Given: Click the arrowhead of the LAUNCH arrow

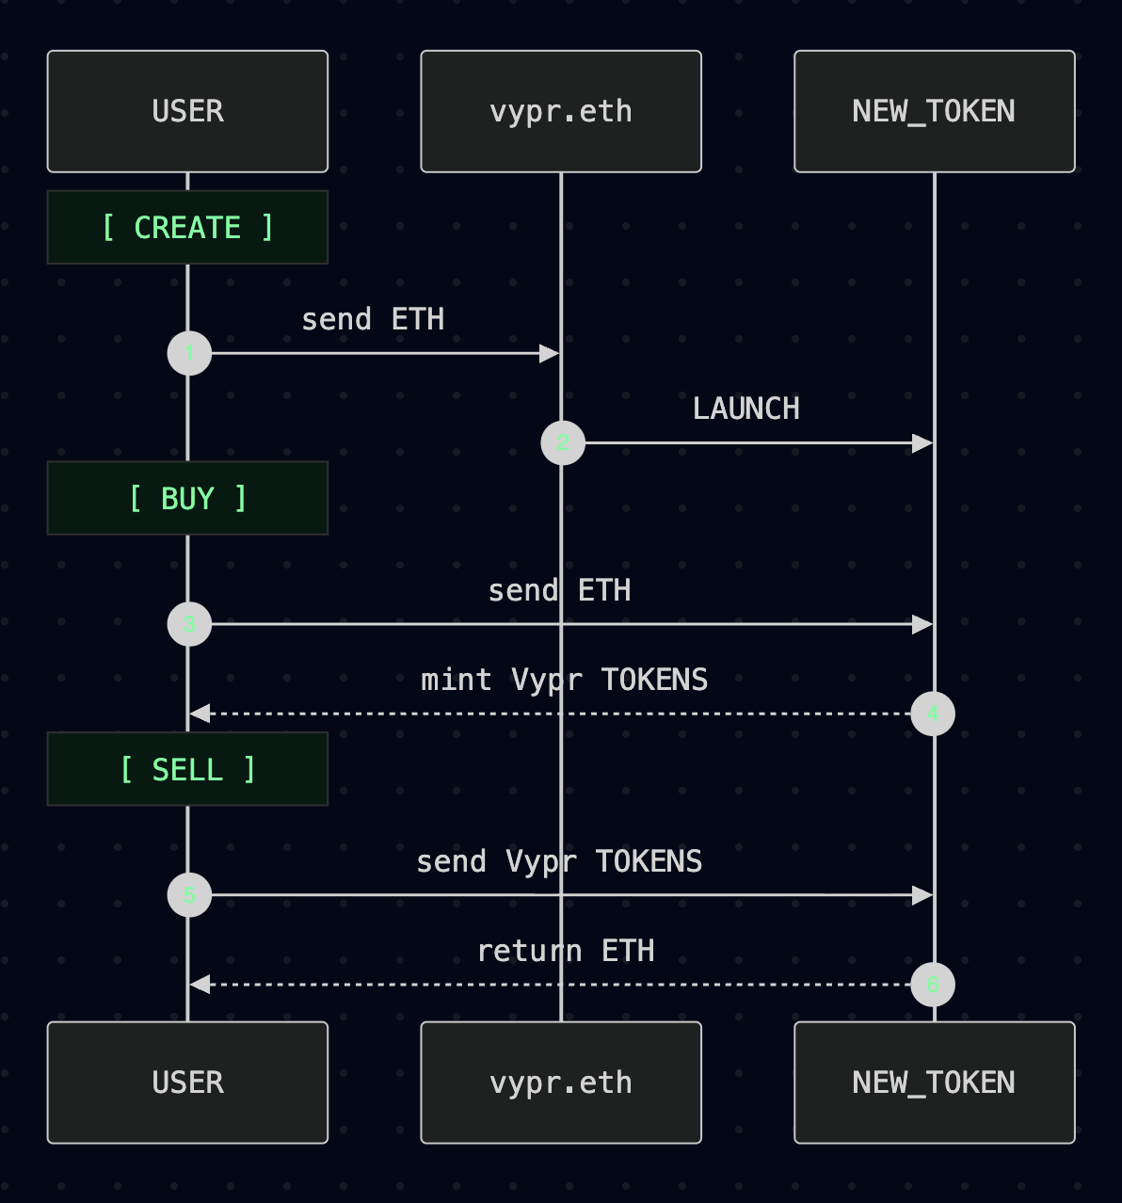Looking at the screenshot, I should pos(922,442).
